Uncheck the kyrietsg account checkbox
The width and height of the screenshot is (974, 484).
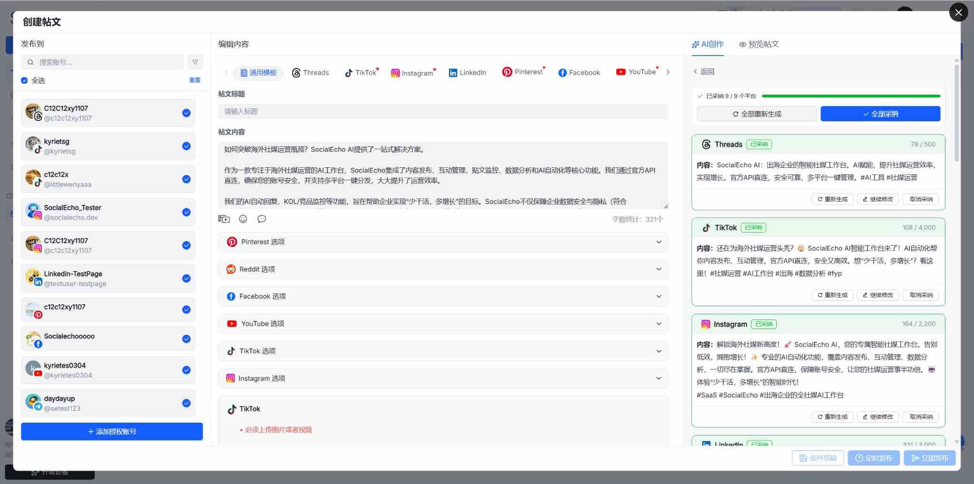point(186,146)
